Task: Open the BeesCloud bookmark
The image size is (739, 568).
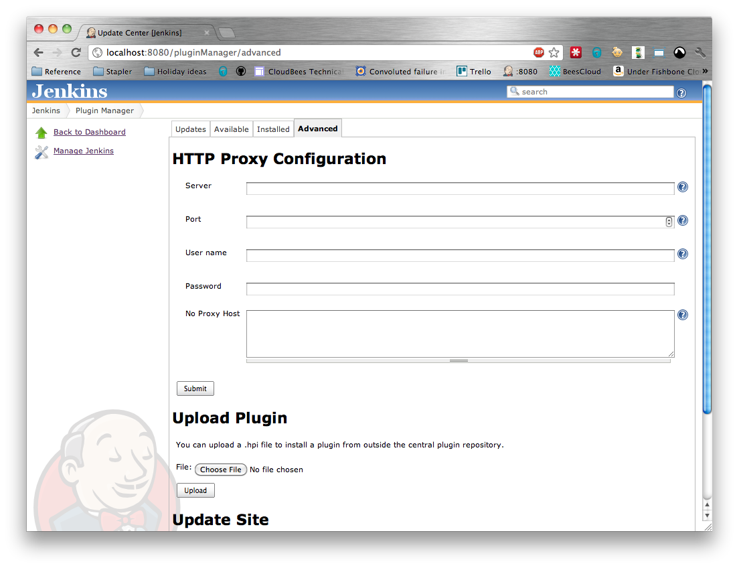Action: [576, 71]
